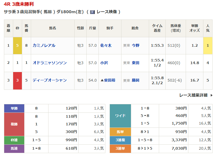Open trainer 今野's page
Viewport: 216px width, 156px height.
pyautogui.click(x=136, y=45)
